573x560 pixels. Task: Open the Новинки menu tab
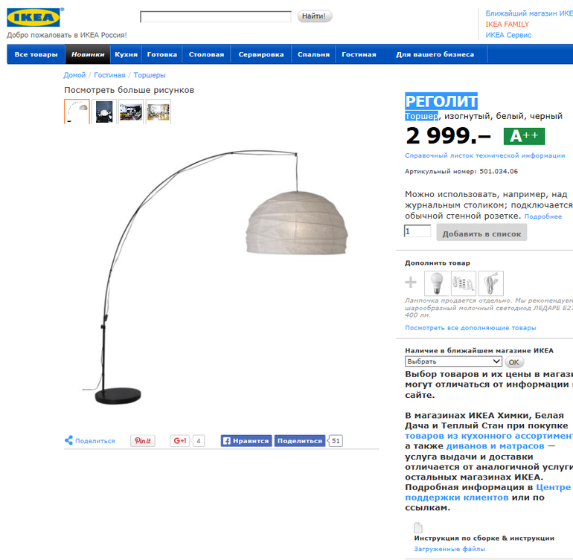(88, 54)
